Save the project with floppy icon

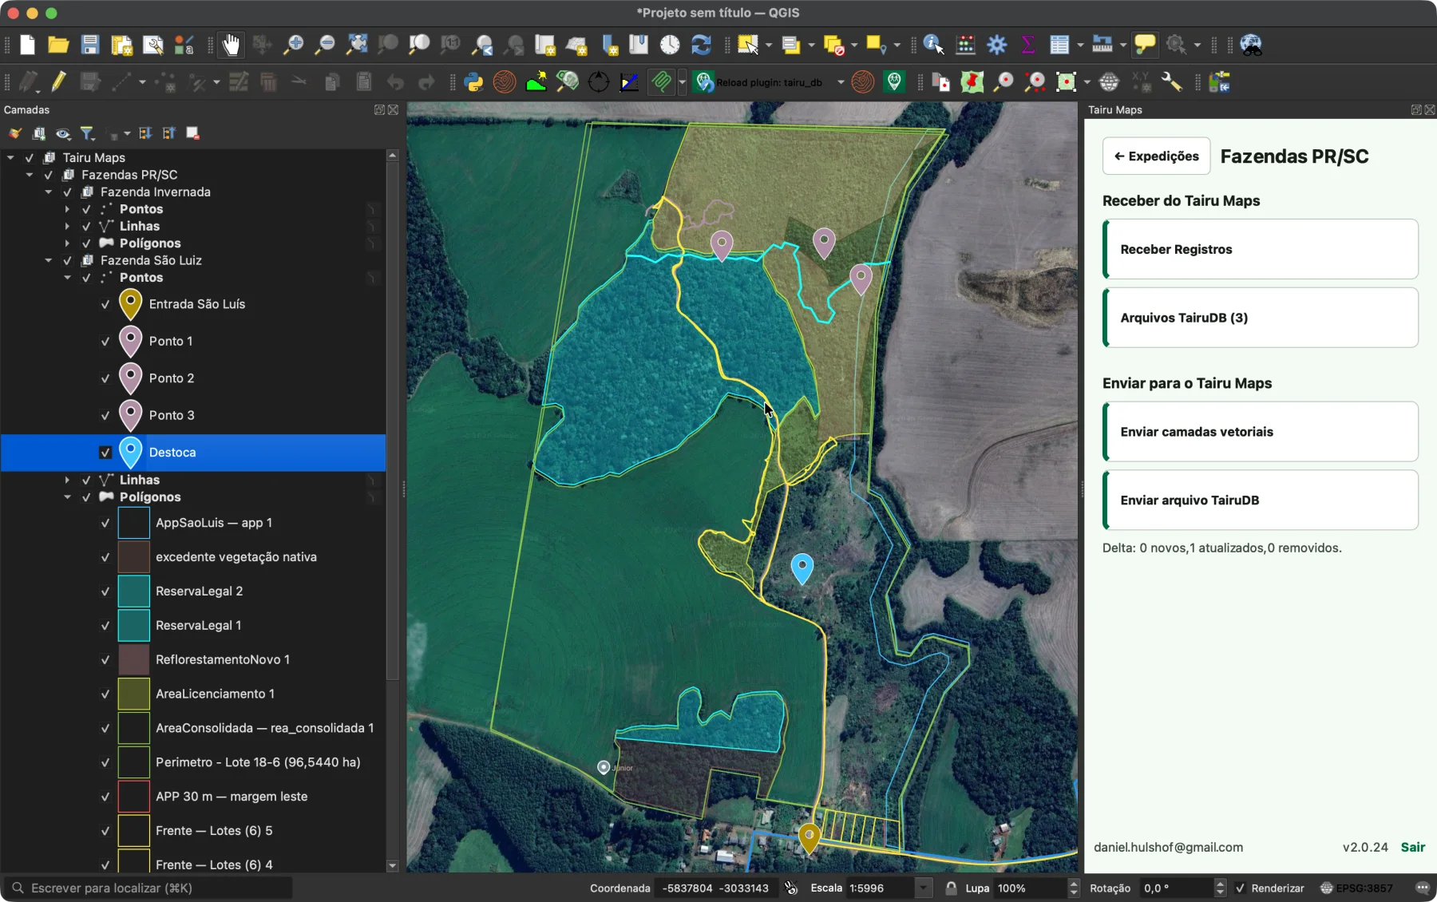[89, 45]
